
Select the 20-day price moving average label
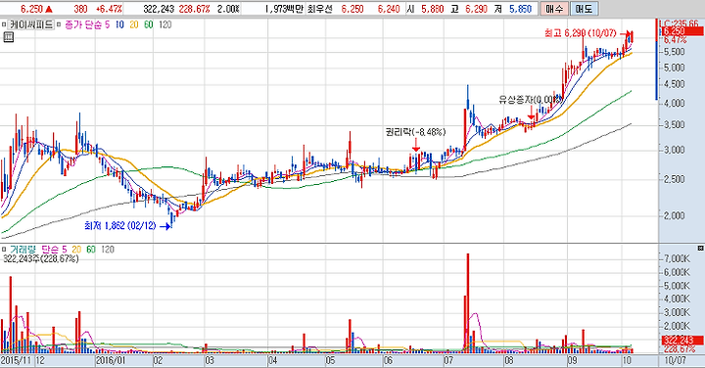[133, 24]
